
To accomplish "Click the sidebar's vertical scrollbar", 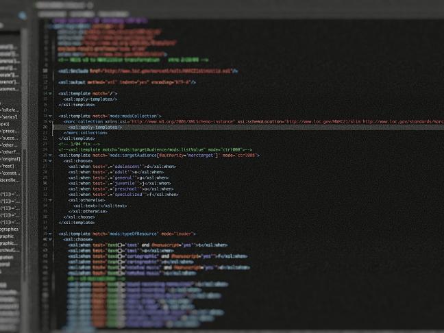I will pos(26,171).
